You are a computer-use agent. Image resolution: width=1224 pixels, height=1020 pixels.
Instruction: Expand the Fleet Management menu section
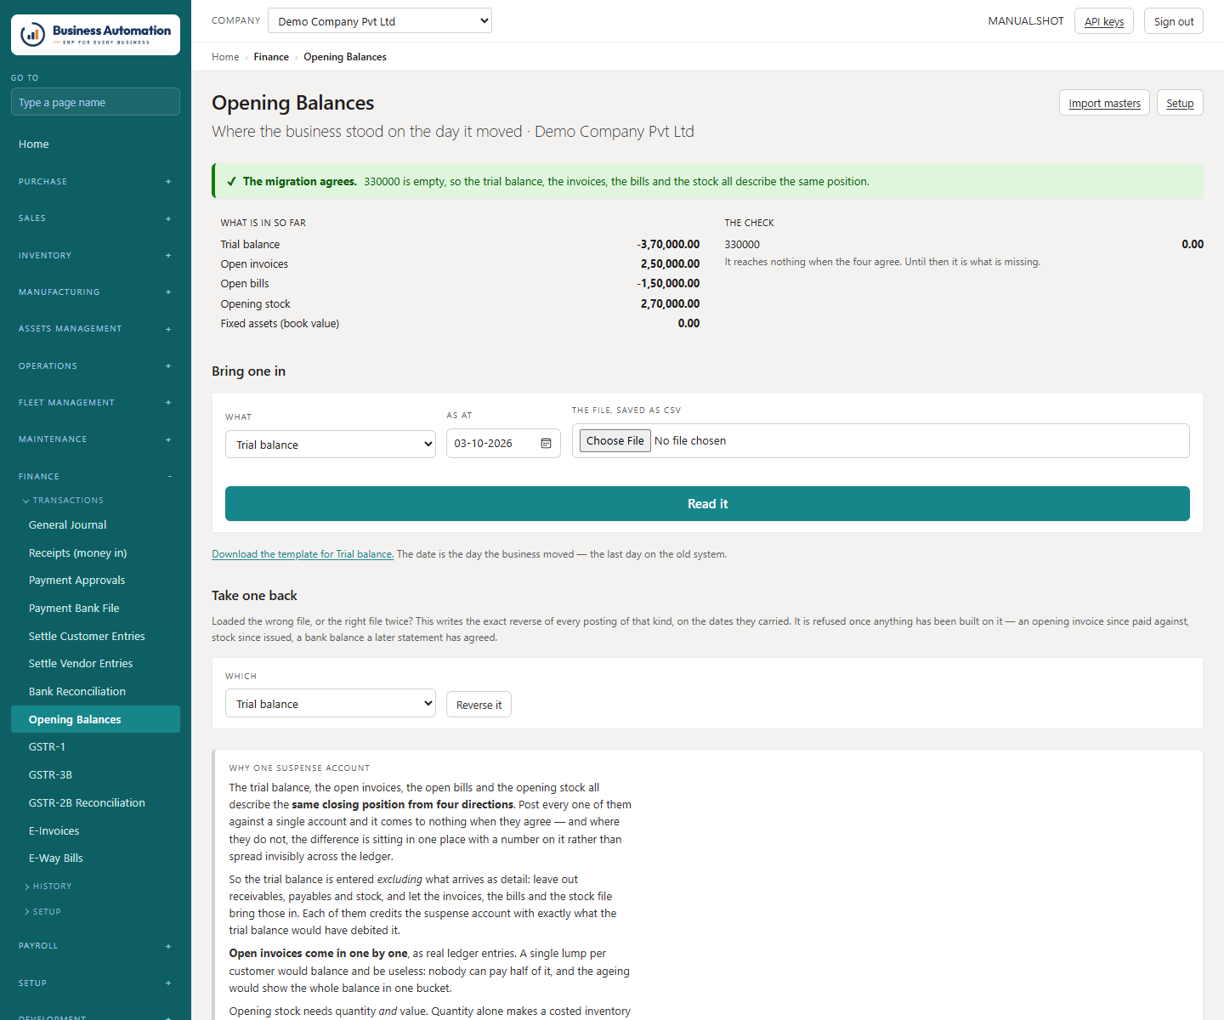[95, 403]
